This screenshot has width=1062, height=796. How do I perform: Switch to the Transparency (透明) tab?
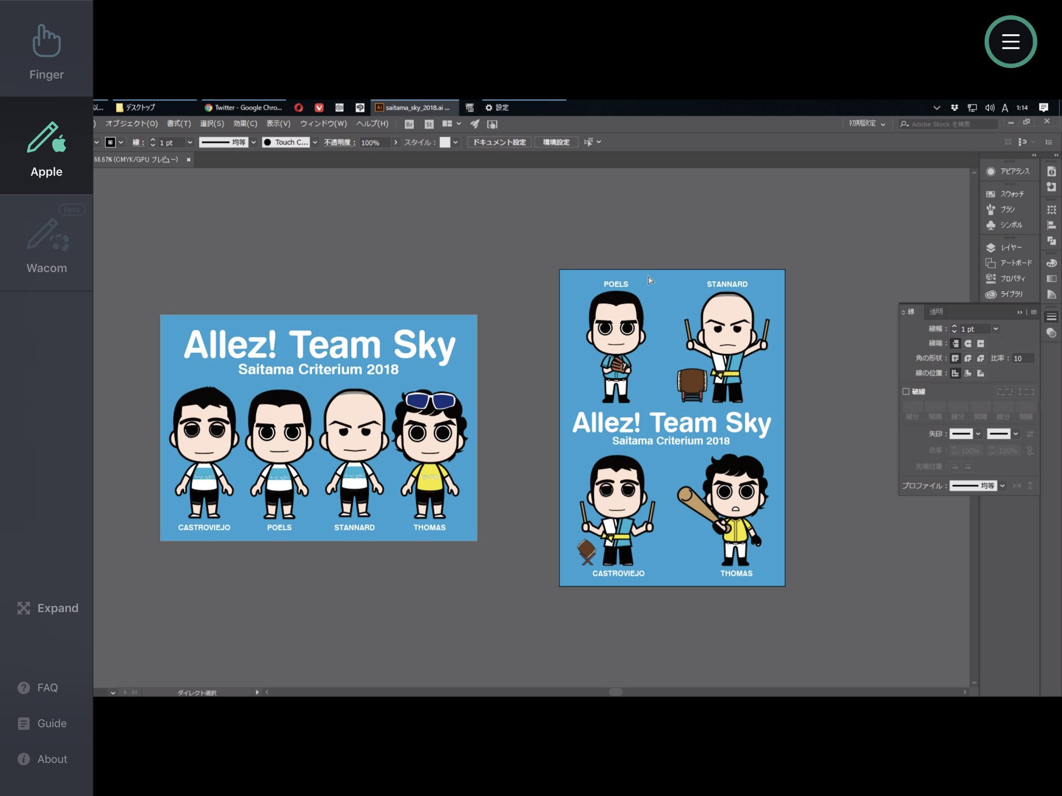tap(936, 311)
